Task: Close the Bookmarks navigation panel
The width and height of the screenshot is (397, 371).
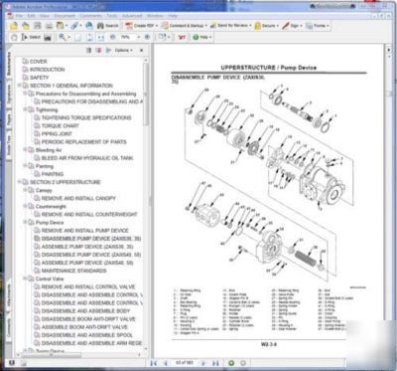Action: (141, 50)
